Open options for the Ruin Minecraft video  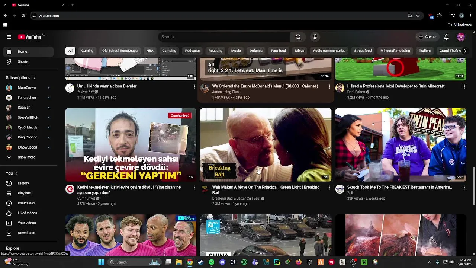464,86
